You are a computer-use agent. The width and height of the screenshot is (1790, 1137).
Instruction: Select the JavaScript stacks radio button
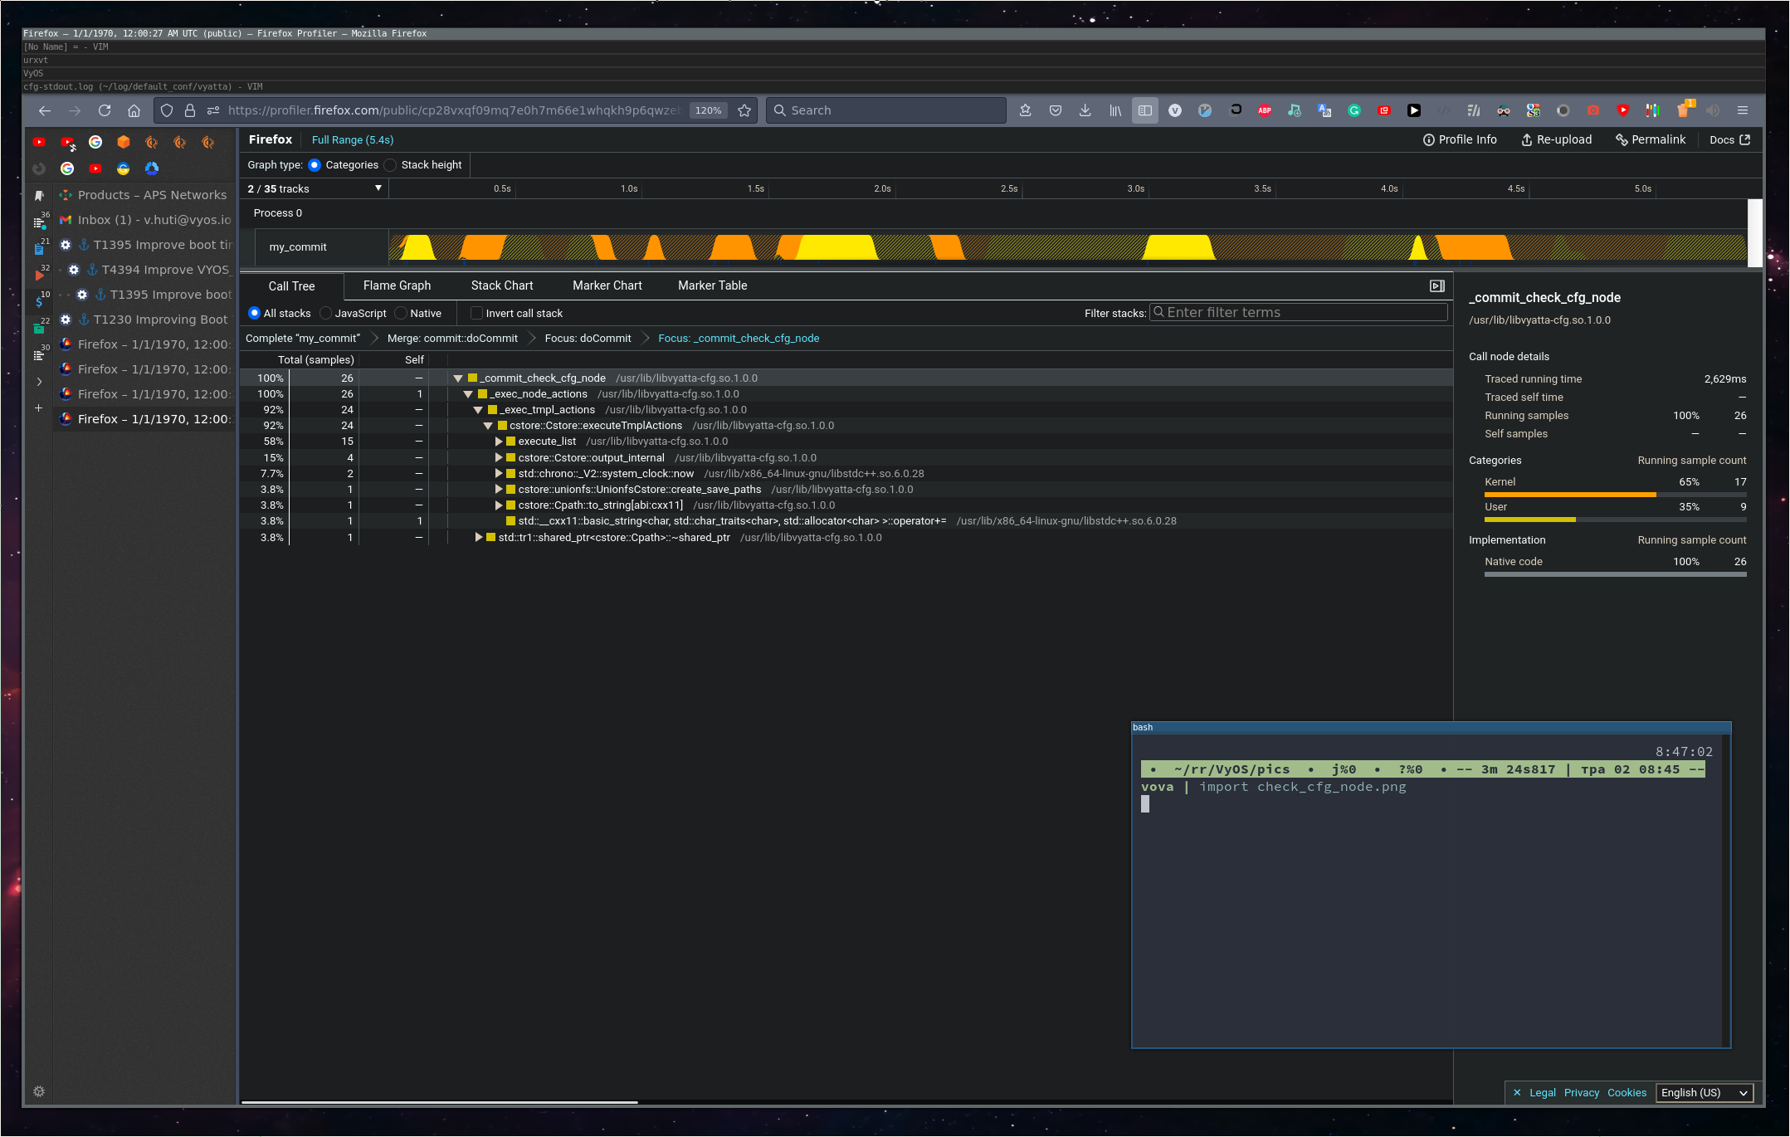click(326, 313)
